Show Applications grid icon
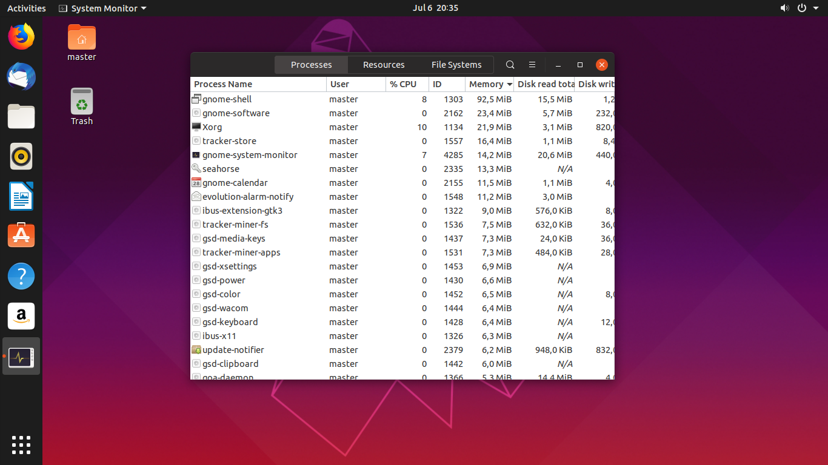828x465 pixels. click(x=21, y=444)
